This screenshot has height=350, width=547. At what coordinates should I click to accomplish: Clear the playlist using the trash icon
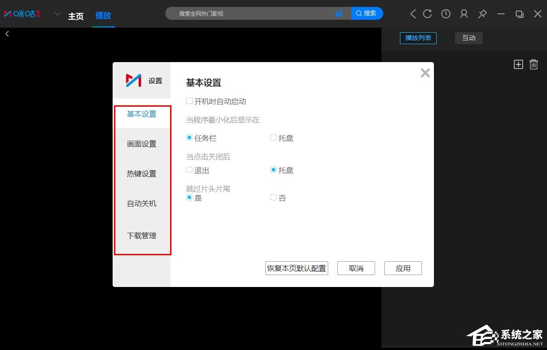(x=533, y=64)
